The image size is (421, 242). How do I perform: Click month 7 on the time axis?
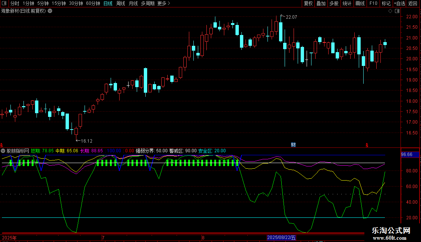click(103, 238)
